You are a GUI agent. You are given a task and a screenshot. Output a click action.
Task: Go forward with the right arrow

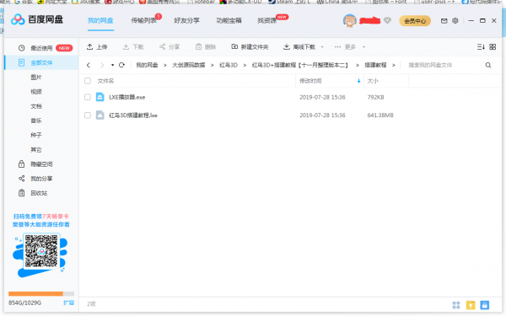[102, 65]
